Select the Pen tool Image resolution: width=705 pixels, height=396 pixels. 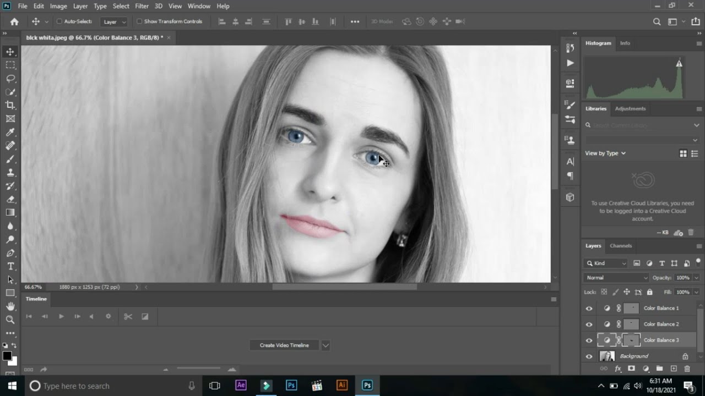(x=10, y=253)
